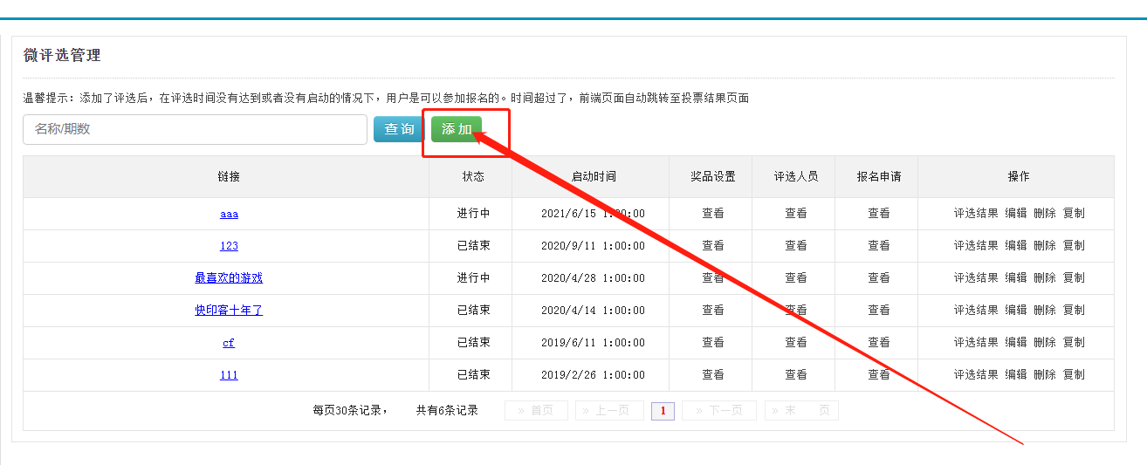The width and height of the screenshot is (1147, 465).
Task: Open the cf contest link
Action: 229,343
